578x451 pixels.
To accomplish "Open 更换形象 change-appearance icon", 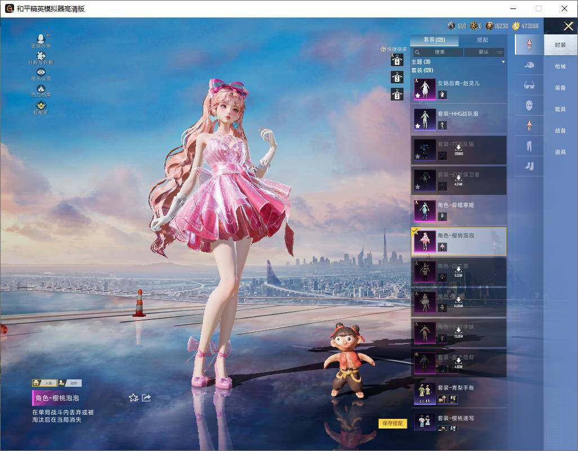I will pyautogui.click(x=41, y=41).
